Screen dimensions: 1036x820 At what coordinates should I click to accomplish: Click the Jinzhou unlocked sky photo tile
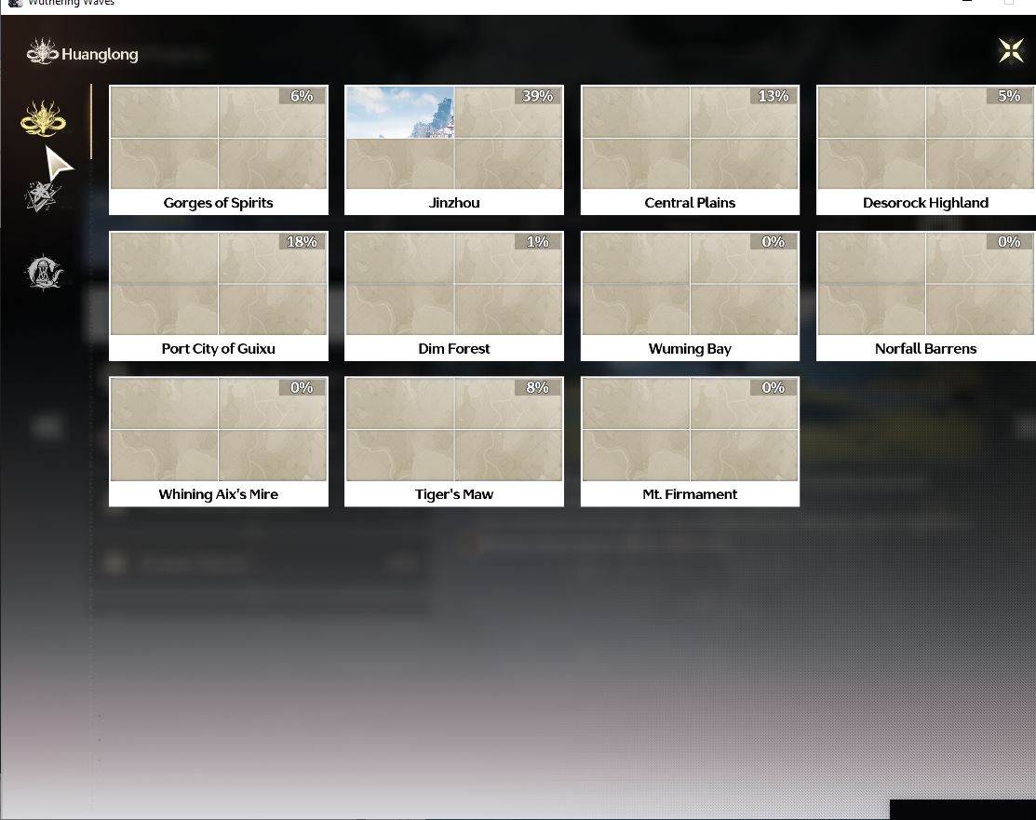[x=399, y=113]
